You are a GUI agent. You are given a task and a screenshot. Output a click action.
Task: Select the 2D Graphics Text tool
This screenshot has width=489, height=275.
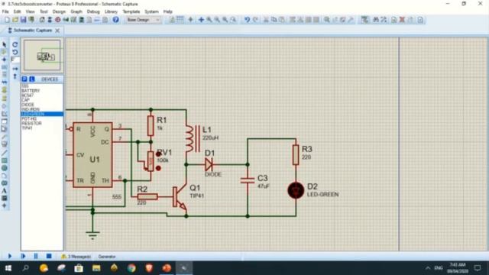(x=5, y=190)
